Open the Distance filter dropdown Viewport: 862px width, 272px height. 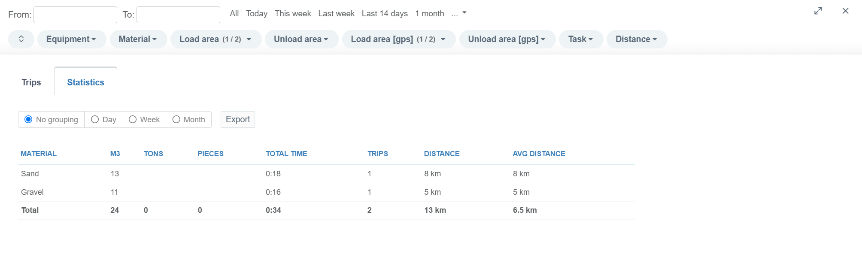(636, 39)
